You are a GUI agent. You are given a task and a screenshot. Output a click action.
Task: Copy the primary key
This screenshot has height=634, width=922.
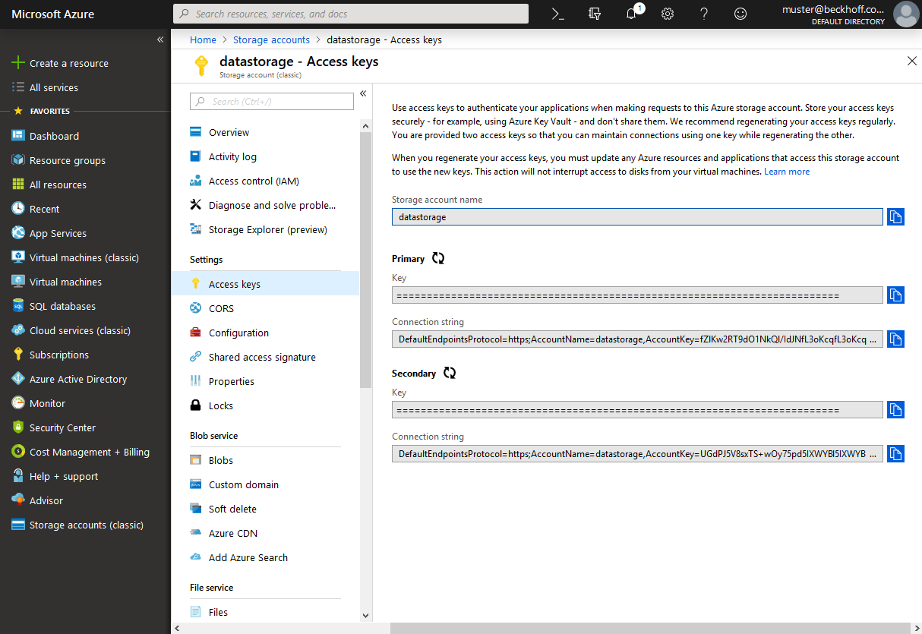pos(895,295)
